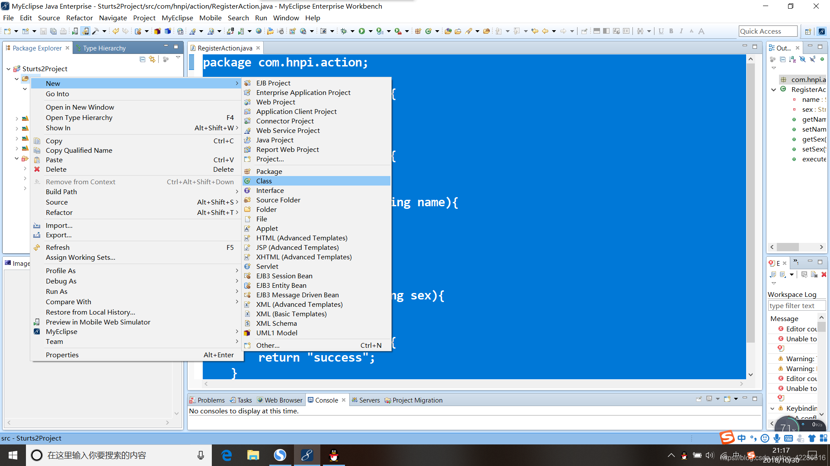Click the Windows search box

[119, 455]
